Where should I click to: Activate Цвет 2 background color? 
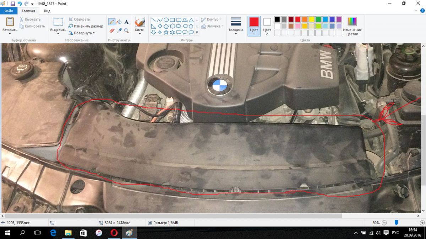tap(267, 26)
